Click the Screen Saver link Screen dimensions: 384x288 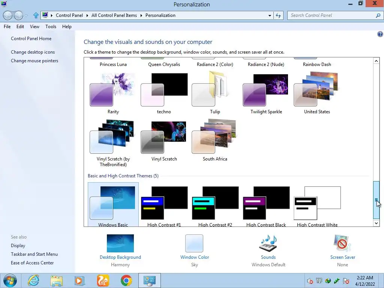click(x=343, y=257)
